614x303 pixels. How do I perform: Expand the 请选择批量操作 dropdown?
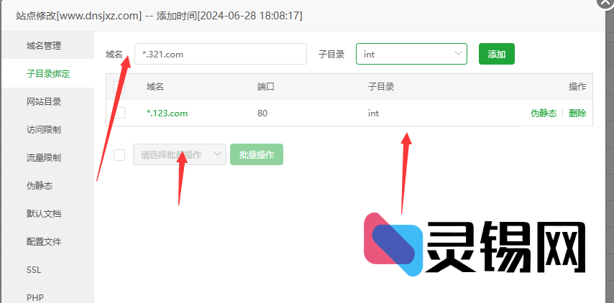[180, 154]
